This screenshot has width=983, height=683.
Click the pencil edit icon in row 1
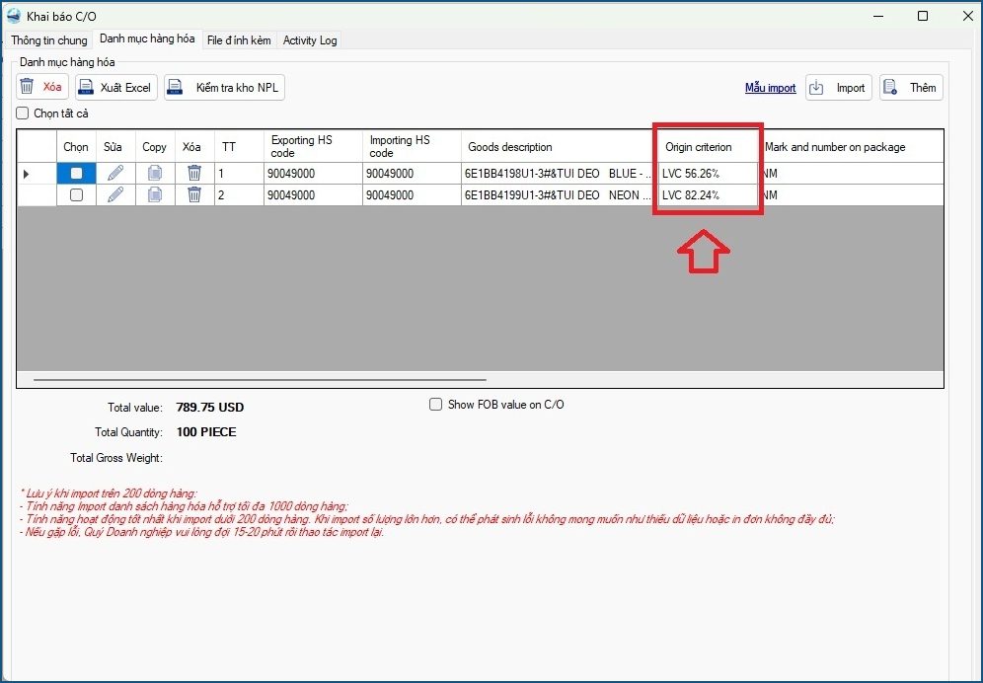[x=115, y=173]
